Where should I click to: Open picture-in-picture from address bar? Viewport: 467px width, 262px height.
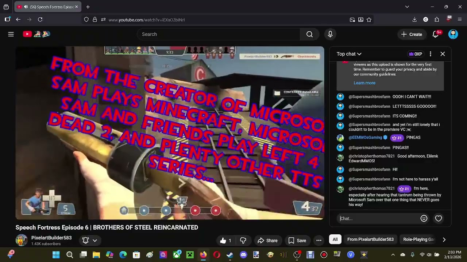[352, 20]
